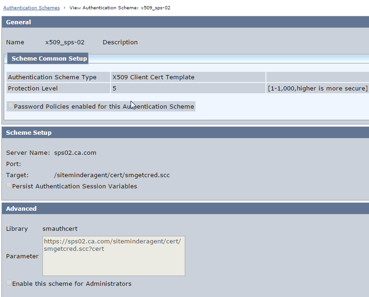Viewport: 369px width, 297px height.
Task: Click the View Authentication Scheme breadcrumb text
Action: coord(120,8)
